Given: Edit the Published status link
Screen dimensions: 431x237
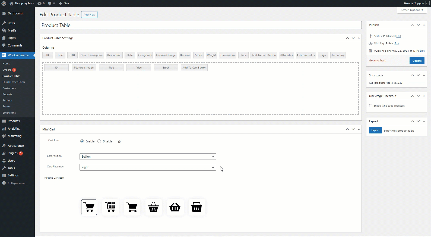Looking at the screenshot, I should pyautogui.click(x=399, y=36).
